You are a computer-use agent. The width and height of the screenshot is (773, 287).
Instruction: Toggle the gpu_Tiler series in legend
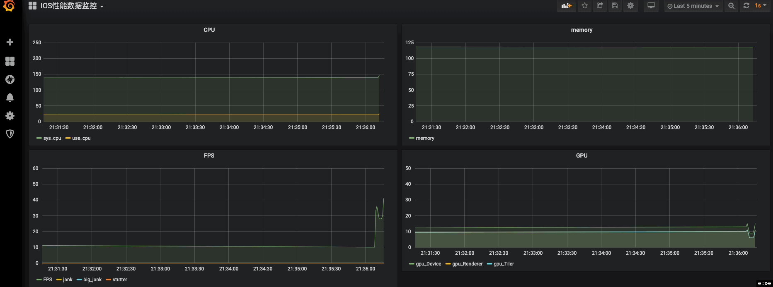point(504,264)
